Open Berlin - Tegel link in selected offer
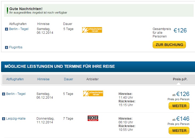 pyautogui.click(x=19, y=29)
